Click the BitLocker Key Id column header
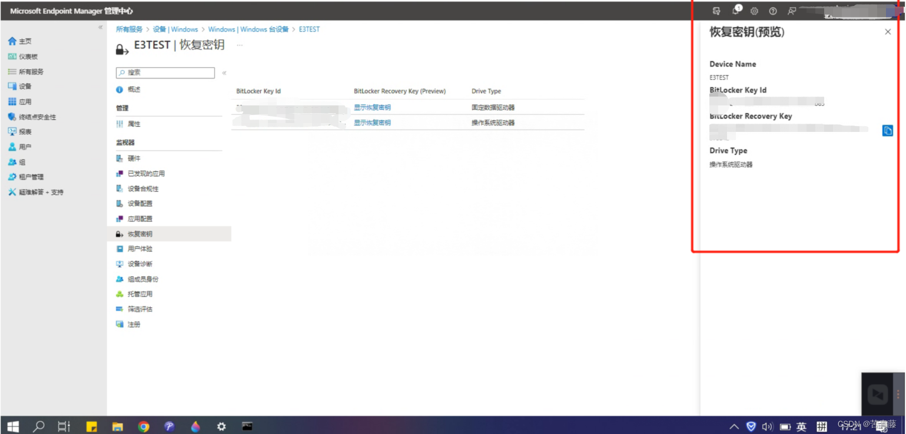Screen dimensions: 906x434 point(258,91)
